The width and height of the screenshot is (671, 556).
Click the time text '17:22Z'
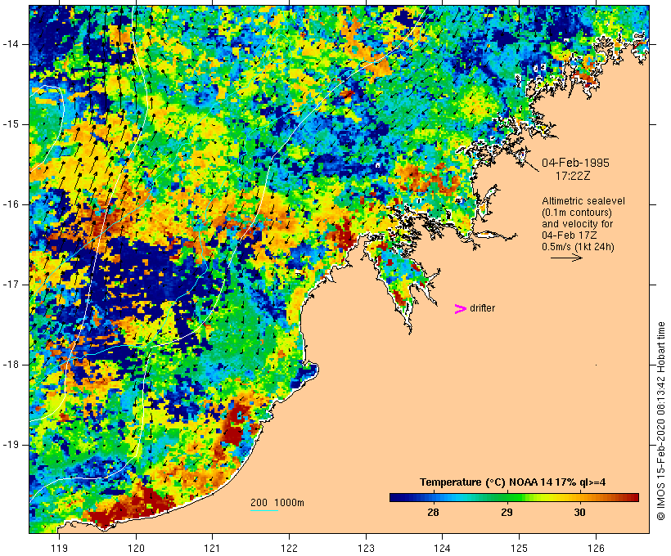pyautogui.click(x=573, y=176)
